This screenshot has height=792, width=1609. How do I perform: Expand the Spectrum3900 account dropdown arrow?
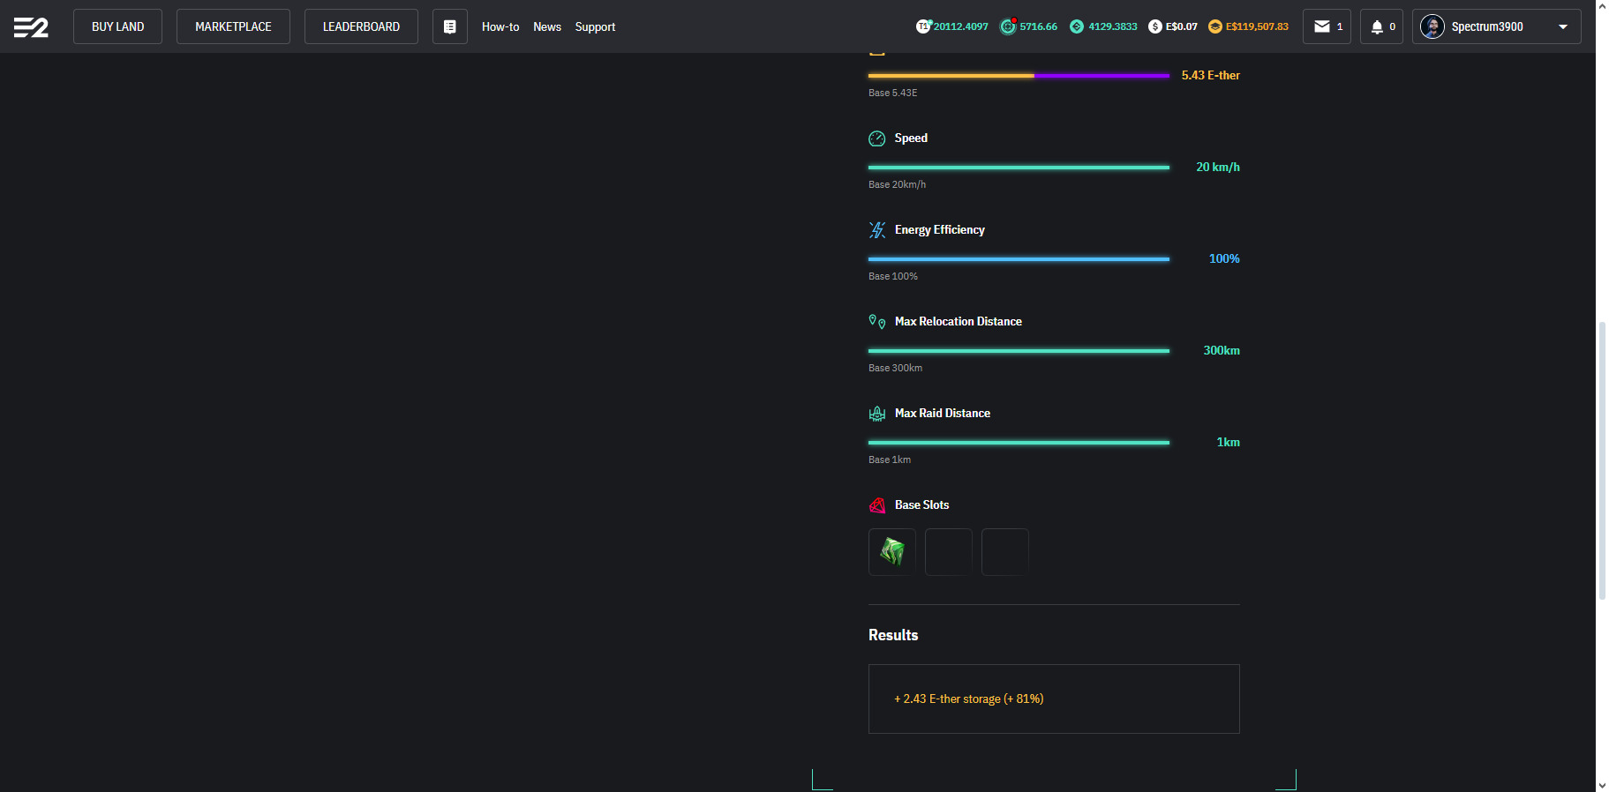pos(1563,26)
